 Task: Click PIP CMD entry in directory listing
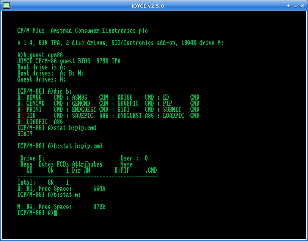point(181,104)
